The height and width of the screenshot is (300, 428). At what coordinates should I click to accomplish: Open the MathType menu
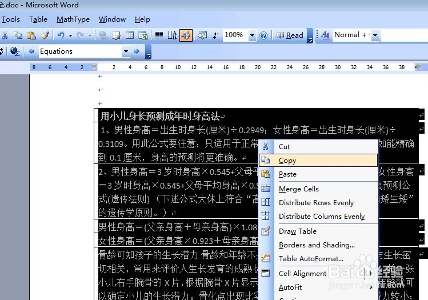pos(73,19)
